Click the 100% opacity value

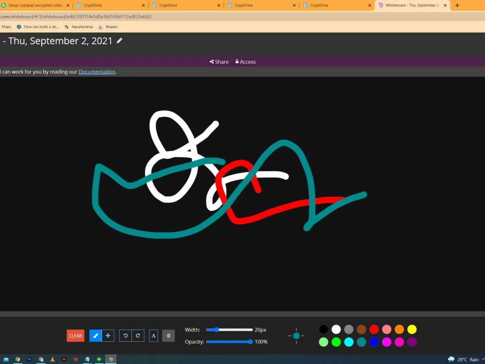261,342
